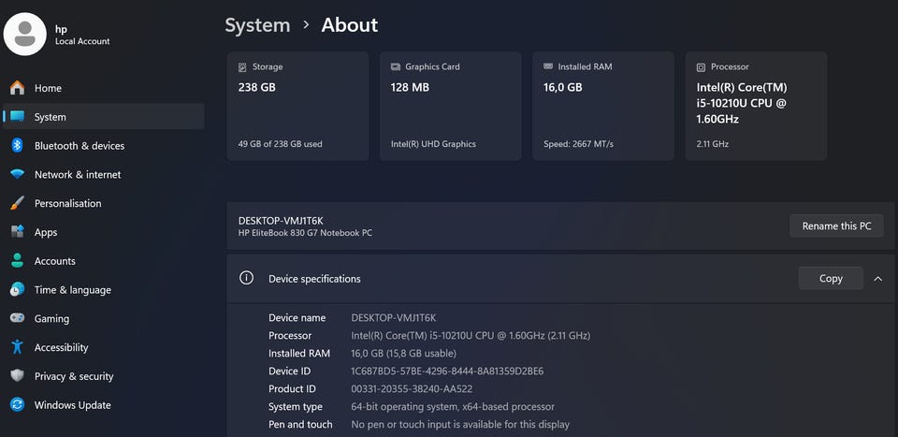Collapse the Device specifications section chevron
This screenshot has height=437, width=898.
point(877,279)
